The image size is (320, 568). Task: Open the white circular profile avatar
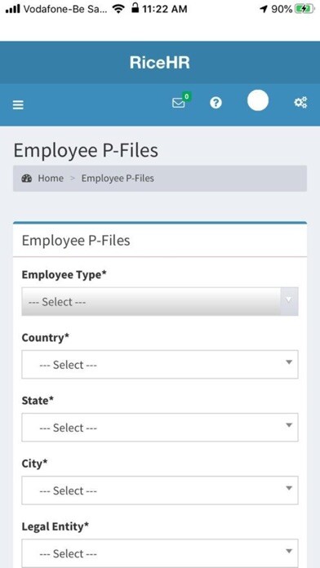click(x=258, y=100)
